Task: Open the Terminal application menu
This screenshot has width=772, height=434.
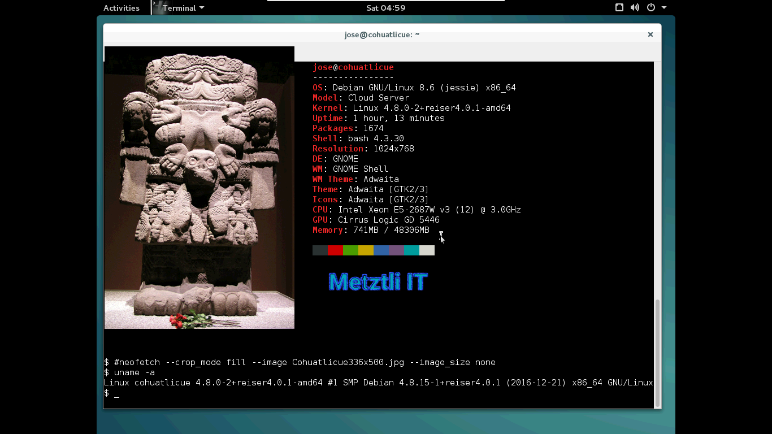Action: [178, 8]
